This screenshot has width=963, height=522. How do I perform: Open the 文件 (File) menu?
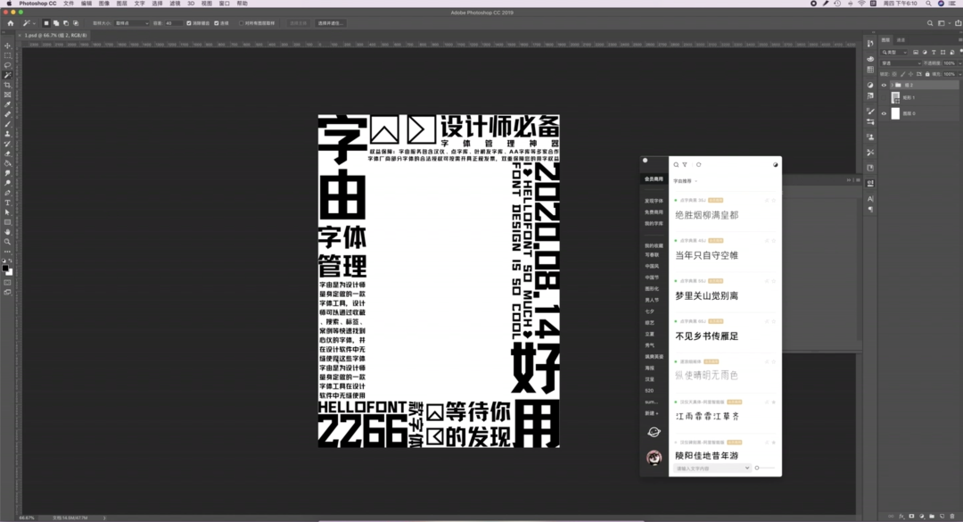(69, 4)
